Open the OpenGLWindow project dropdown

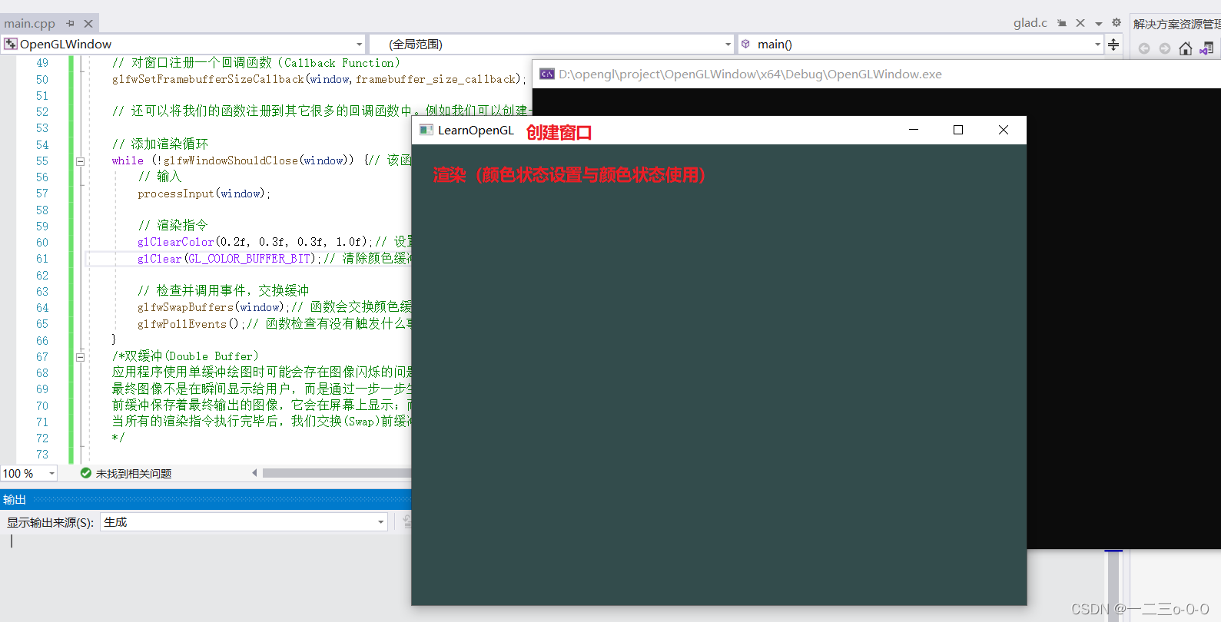coord(359,45)
